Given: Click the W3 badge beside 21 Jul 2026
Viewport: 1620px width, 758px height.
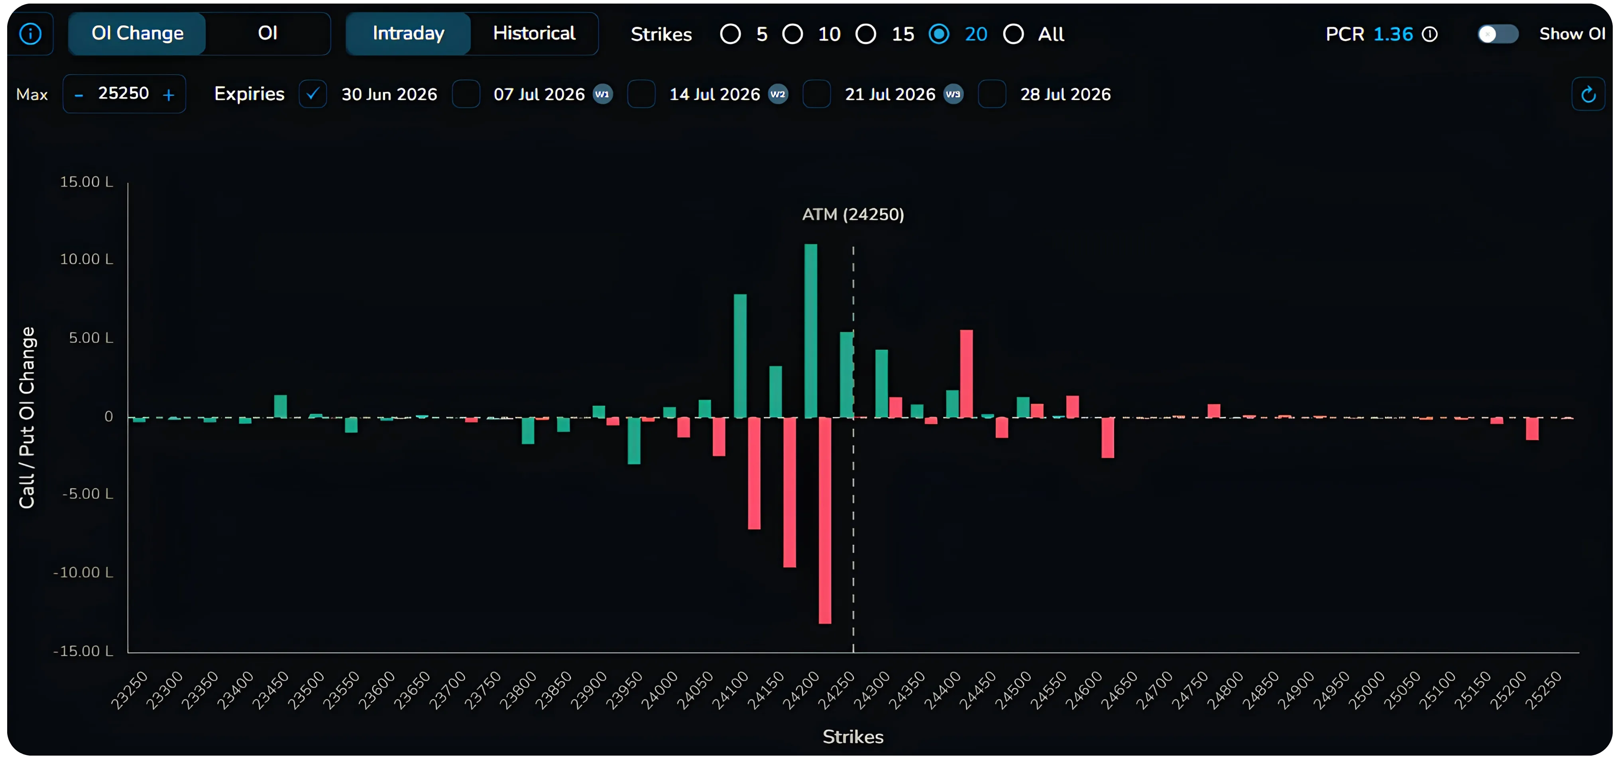Looking at the screenshot, I should (x=954, y=94).
